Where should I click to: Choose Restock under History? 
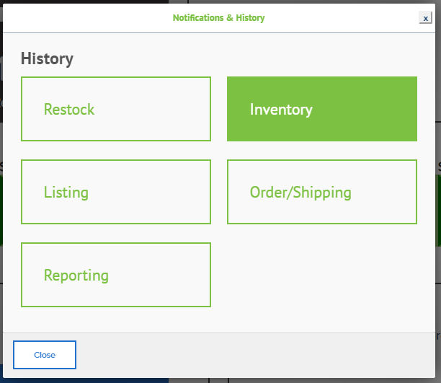pos(116,109)
